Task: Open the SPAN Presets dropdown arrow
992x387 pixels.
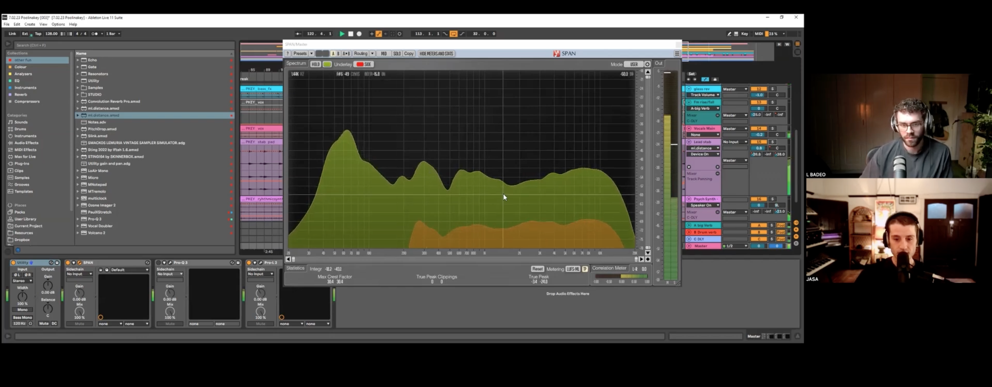Action: click(311, 54)
